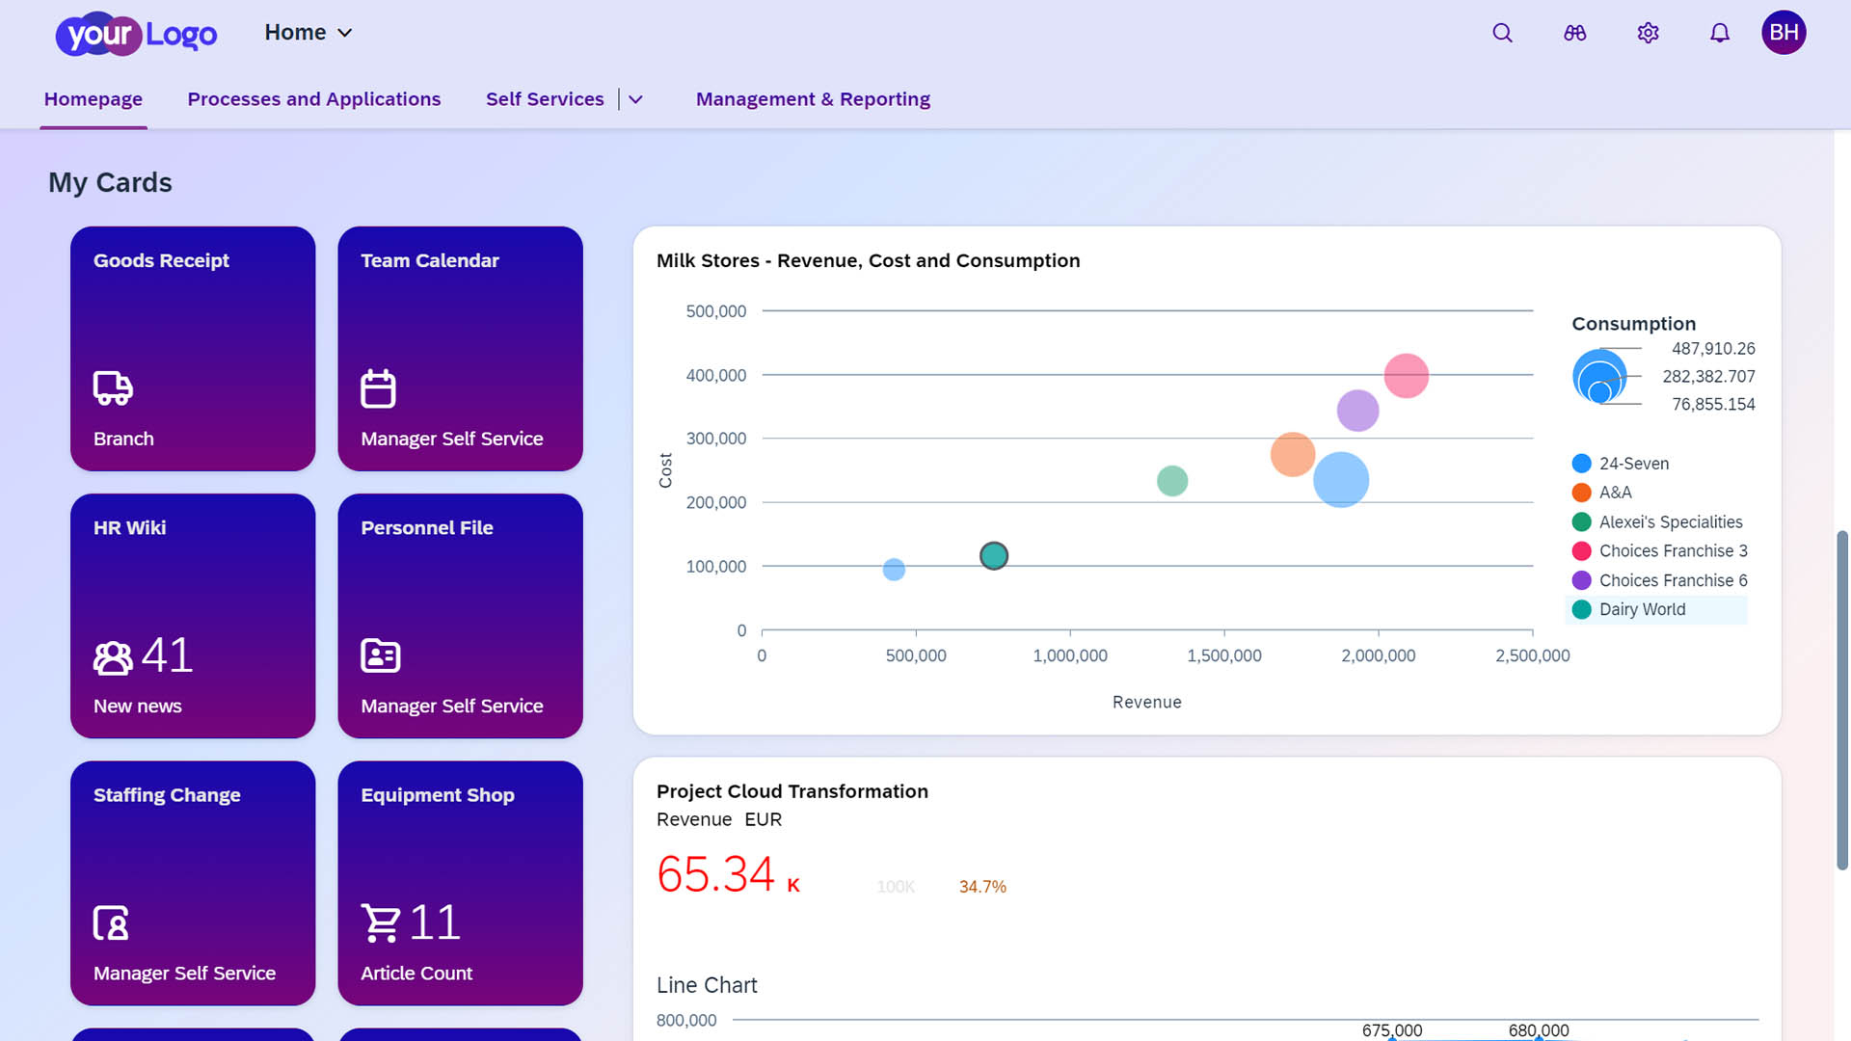Click the A&A orange legend swatch
1851x1041 pixels.
(x=1581, y=493)
